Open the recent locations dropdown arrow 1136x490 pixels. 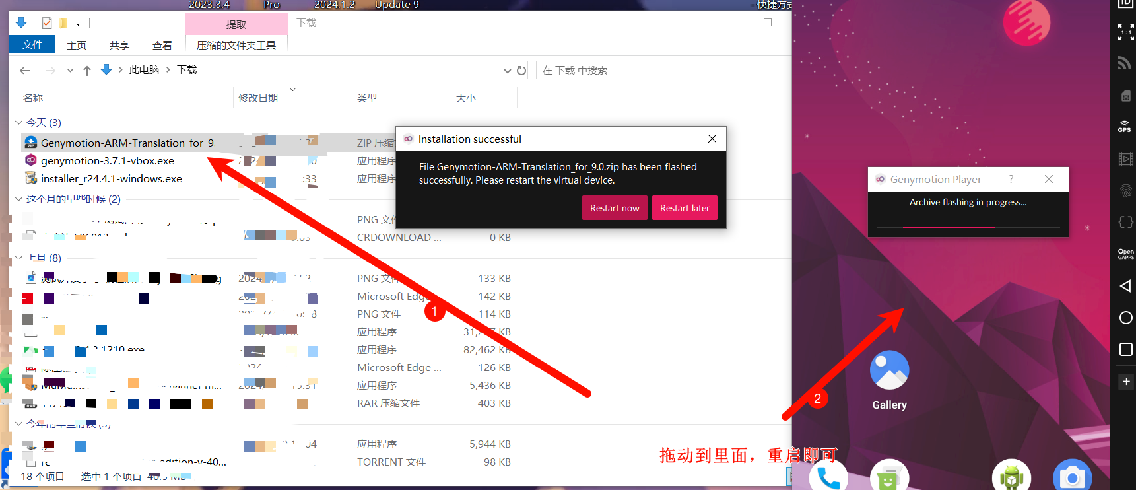point(70,70)
